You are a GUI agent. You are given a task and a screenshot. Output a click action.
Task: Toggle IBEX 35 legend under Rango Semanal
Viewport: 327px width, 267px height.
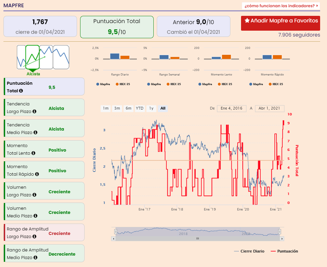click(x=174, y=84)
